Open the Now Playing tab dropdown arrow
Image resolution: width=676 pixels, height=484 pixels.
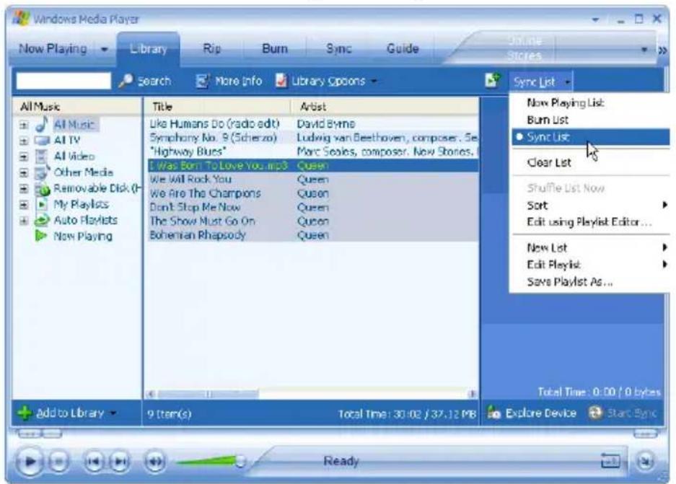(x=104, y=49)
